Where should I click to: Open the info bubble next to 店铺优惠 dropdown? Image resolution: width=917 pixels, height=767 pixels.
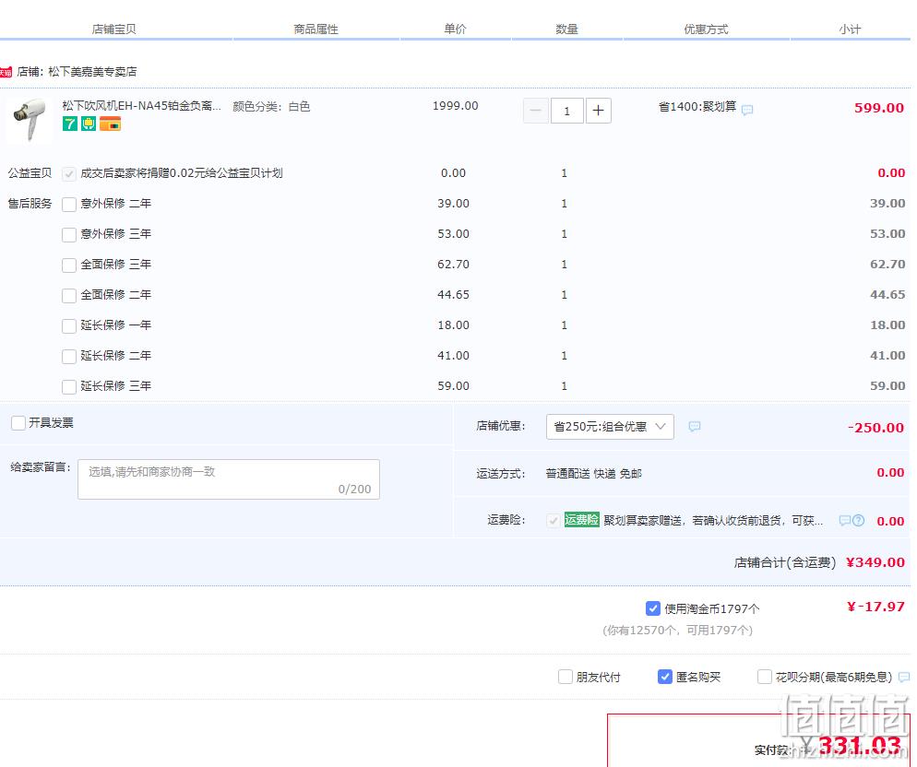tap(694, 427)
